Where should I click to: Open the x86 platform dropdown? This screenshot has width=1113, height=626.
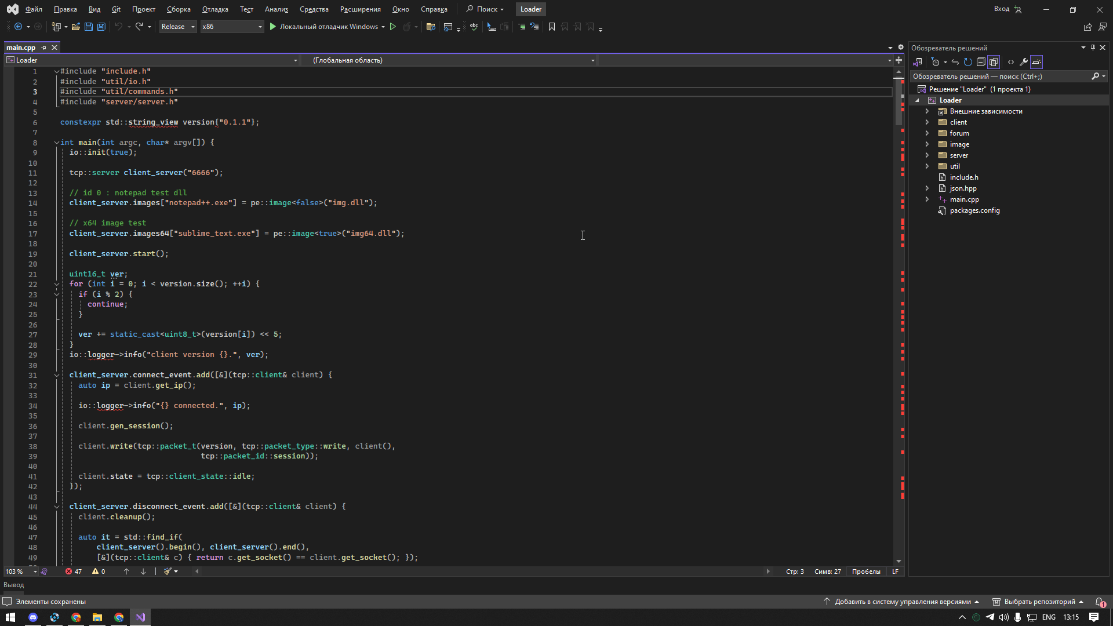232,27
